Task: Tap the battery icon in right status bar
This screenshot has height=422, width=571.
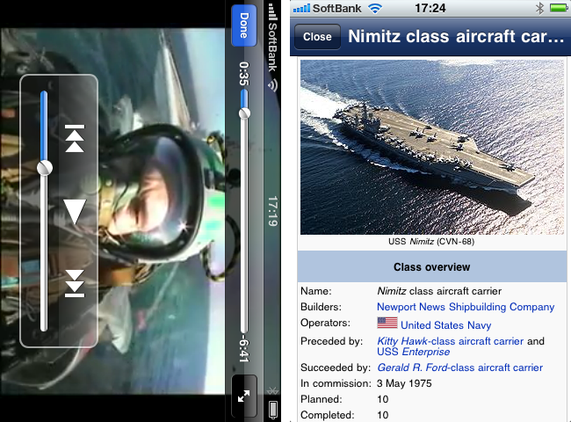Action: (x=559, y=8)
